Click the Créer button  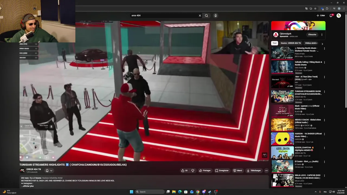click(321, 15)
